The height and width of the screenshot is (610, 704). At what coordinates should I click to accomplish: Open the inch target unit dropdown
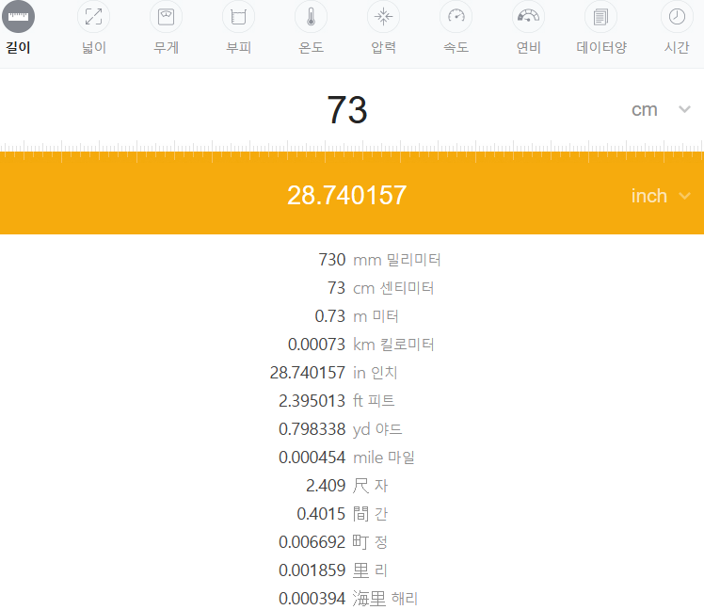coord(661,196)
